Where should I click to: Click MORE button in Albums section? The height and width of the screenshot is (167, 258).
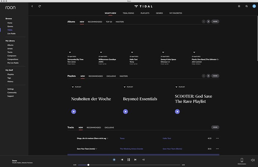coord(215,22)
